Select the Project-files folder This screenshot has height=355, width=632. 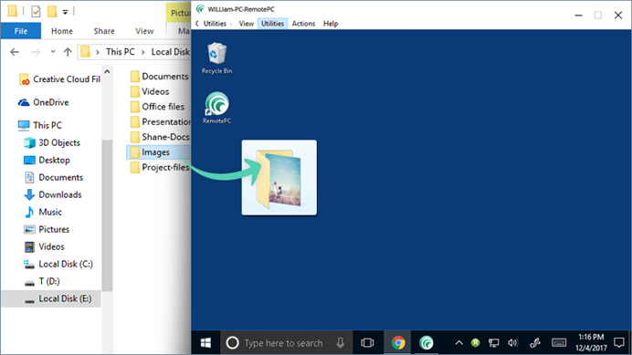tap(160, 167)
